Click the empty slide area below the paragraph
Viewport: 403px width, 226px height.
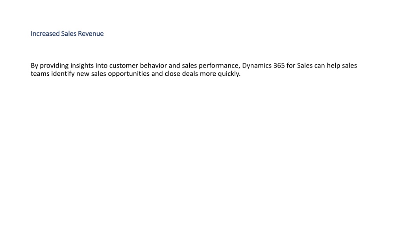pos(201,149)
